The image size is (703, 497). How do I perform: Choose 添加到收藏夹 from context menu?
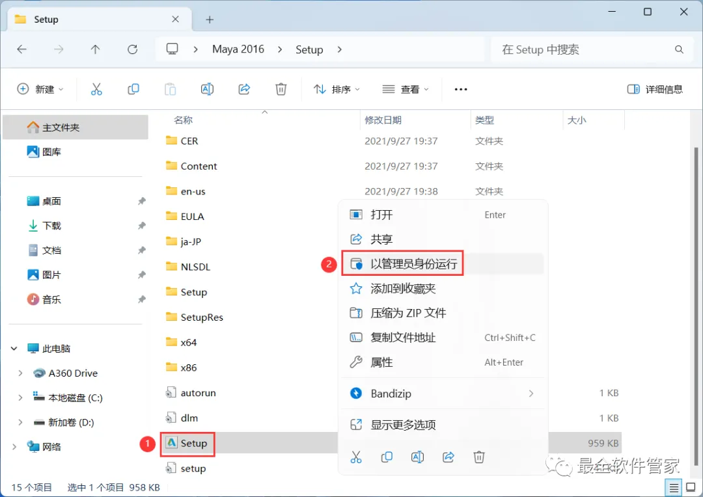pos(443,288)
